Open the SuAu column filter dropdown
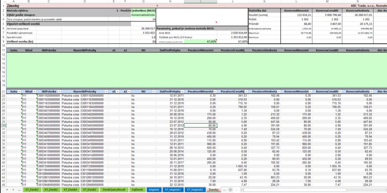The image size is (387, 193). coord(19,92)
